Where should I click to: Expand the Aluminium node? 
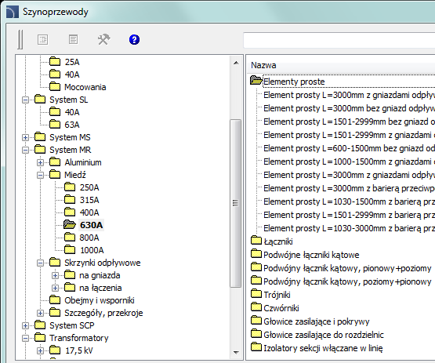pyautogui.click(x=40, y=162)
